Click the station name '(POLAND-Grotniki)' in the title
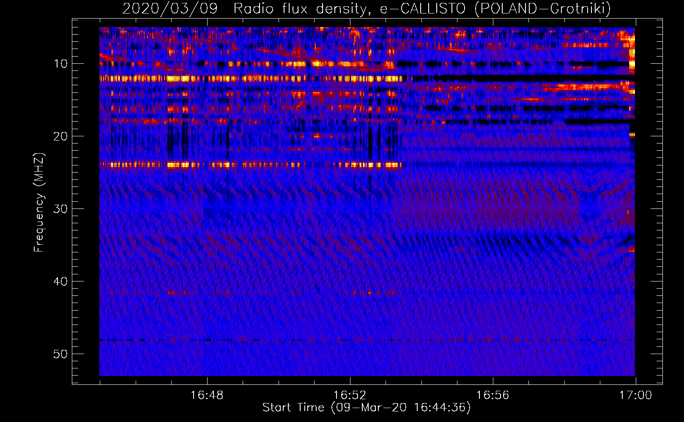684x422 pixels. tap(543, 8)
